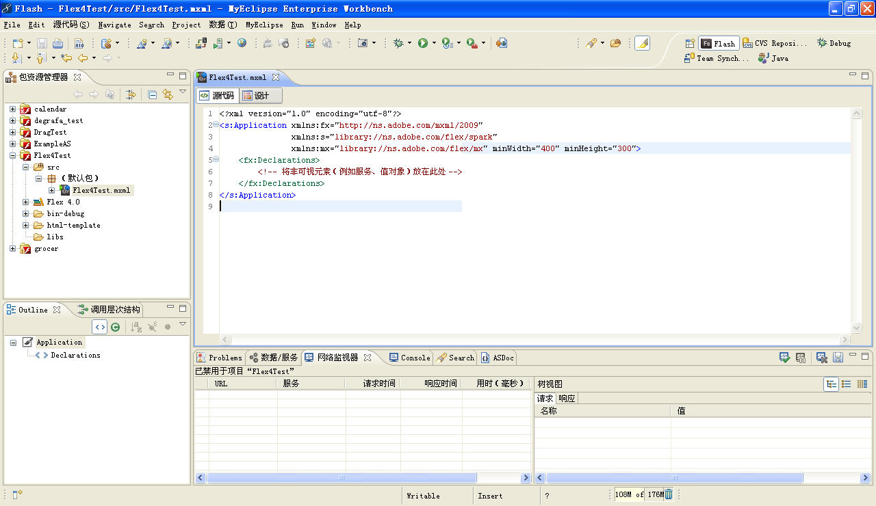
Task: Collapse all projects in package explorer
Action: (152, 94)
